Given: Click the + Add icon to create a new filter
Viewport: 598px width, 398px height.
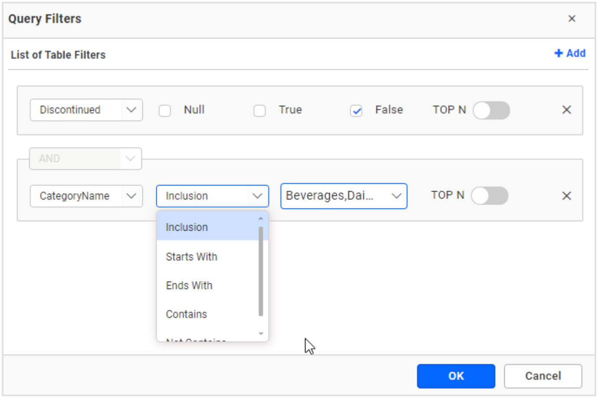Looking at the screenshot, I should point(570,53).
